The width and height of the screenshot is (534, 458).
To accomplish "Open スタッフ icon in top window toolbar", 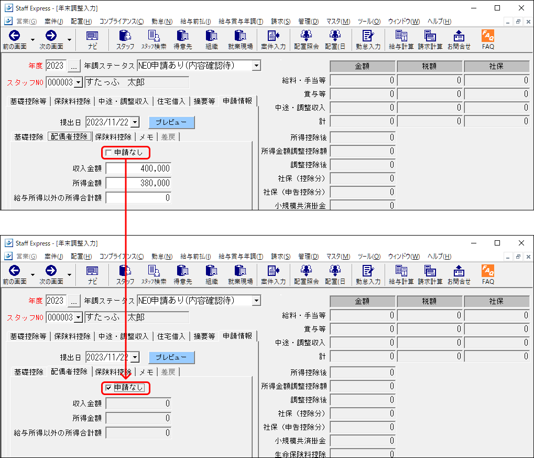I will (125, 40).
